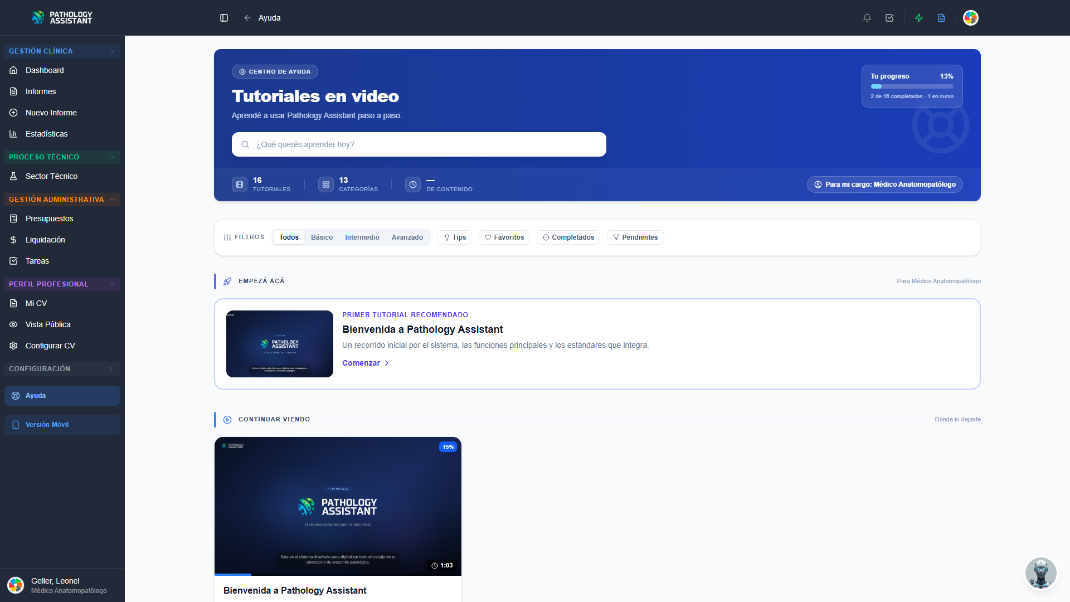Open the notifications bell

click(867, 18)
